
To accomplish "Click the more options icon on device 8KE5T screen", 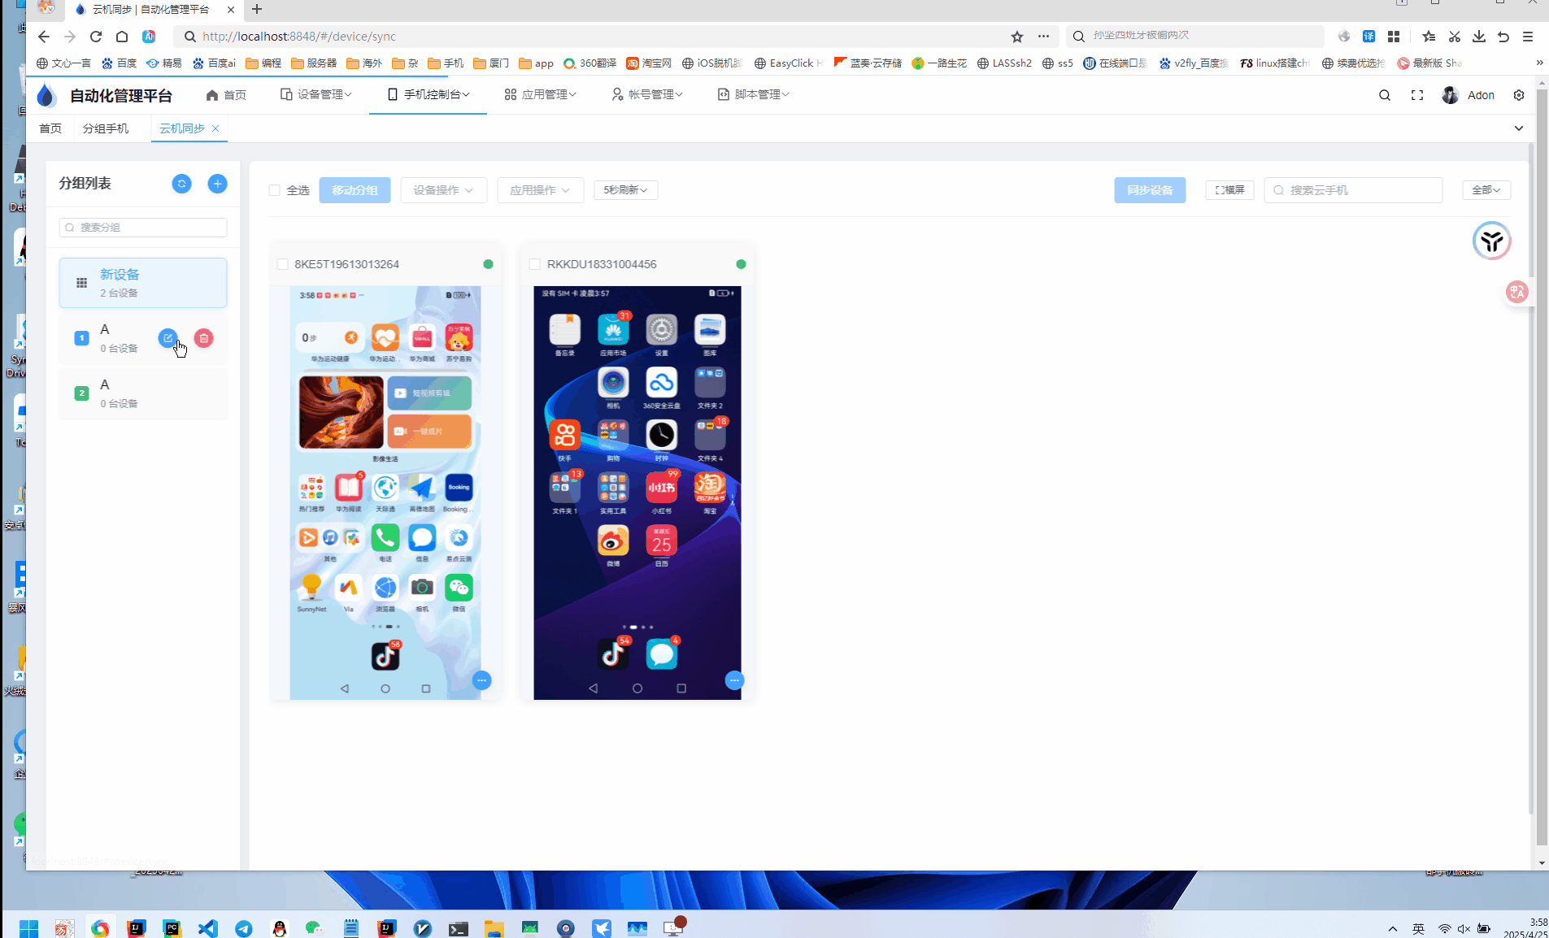I will click(481, 680).
